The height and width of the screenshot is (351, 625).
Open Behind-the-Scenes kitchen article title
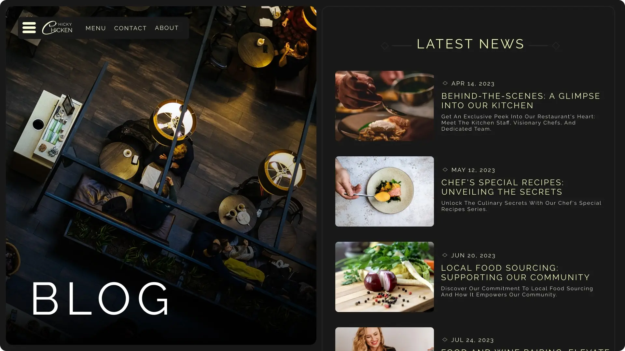pyautogui.click(x=521, y=101)
